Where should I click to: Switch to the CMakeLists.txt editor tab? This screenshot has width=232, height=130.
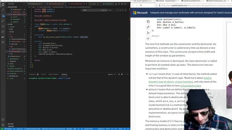pos(36,4)
